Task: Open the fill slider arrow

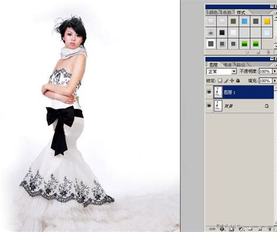Action: 275,81
